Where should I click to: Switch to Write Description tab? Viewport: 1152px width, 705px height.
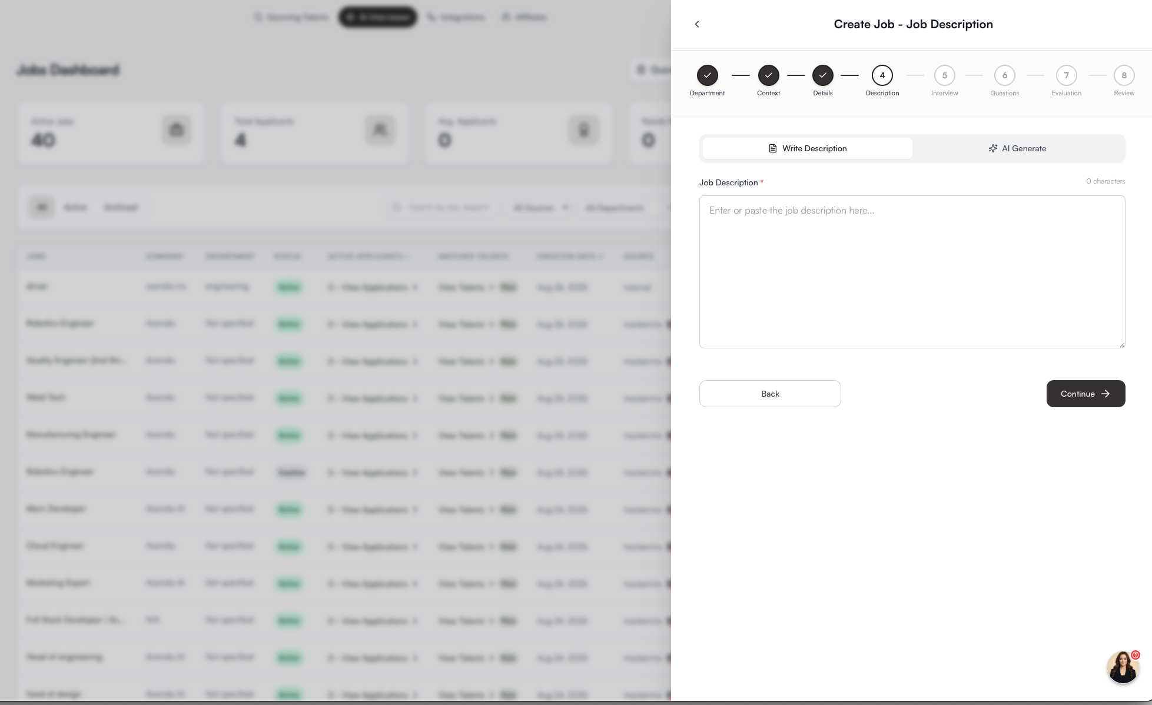pos(807,148)
